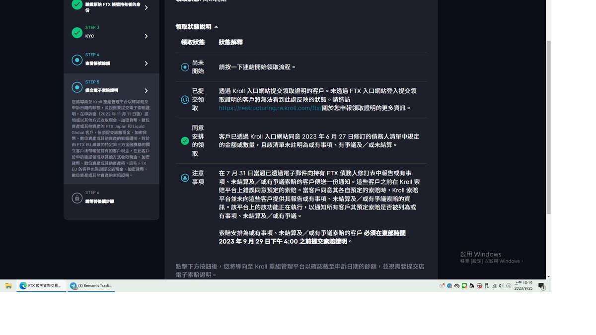
Task: Switch to Benson's Tradi... taskbar window
Action: (x=91, y=286)
